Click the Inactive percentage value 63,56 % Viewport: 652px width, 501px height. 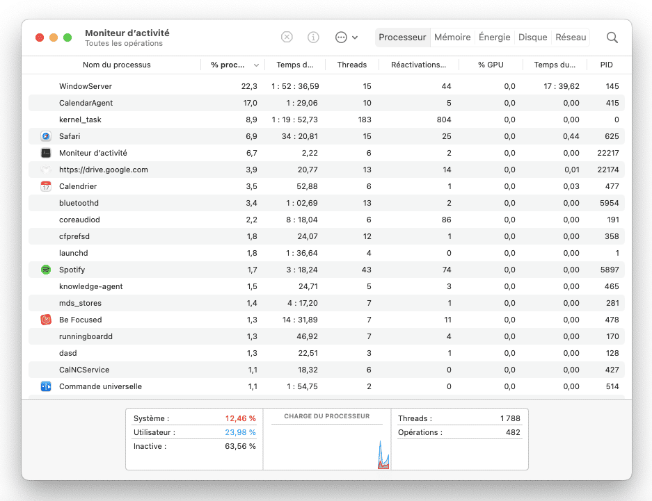(240, 446)
